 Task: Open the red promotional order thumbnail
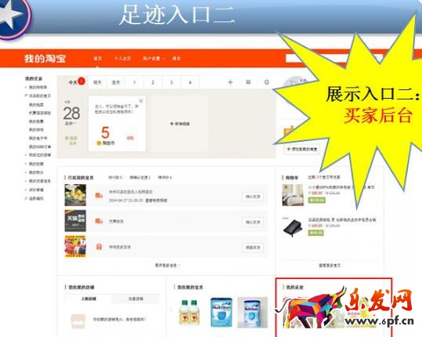75,247
